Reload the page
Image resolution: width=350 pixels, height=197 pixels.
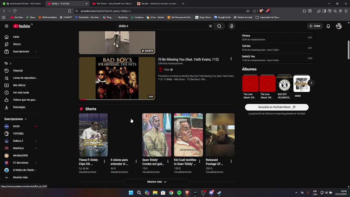pyautogui.click(x=15, y=11)
